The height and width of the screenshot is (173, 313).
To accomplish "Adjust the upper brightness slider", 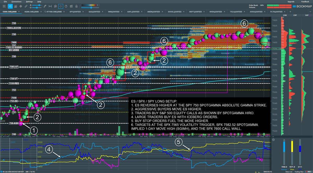I will (36, 5).
